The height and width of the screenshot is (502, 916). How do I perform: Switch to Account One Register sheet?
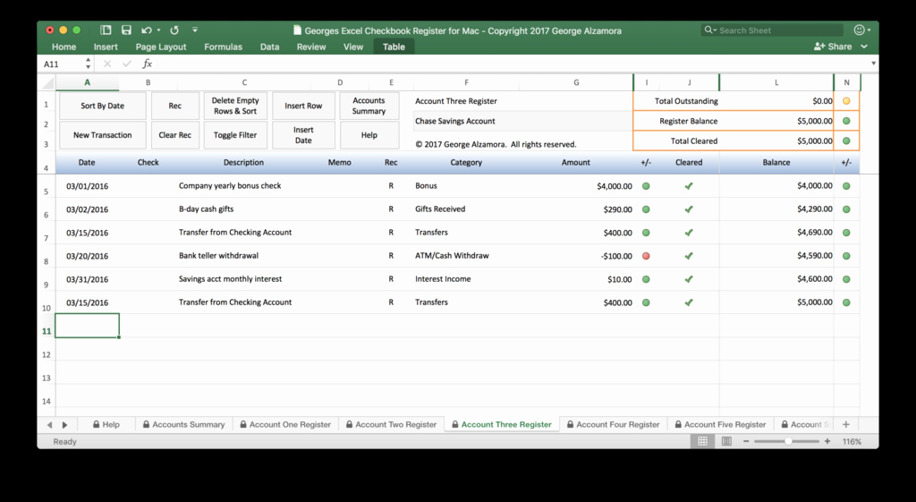coord(285,425)
